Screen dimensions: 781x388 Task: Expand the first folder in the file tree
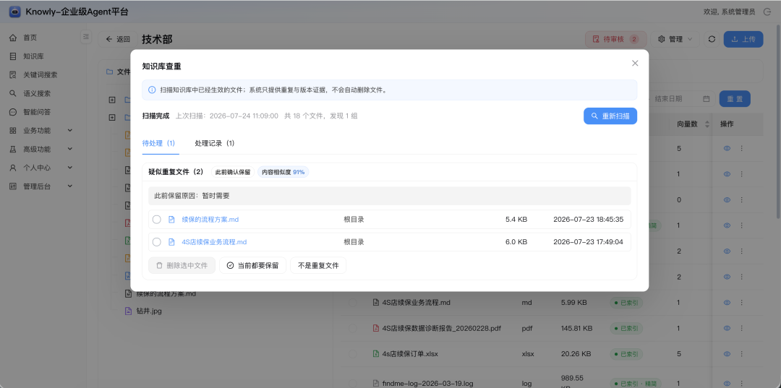click(112, 100)
